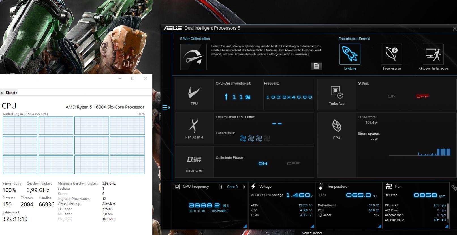
Task: Click the dimmed fan icon in Lüfterstatus
Action: [267, 138]
